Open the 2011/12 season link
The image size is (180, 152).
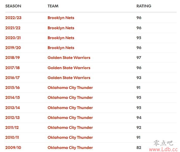(x=12, y=128)
